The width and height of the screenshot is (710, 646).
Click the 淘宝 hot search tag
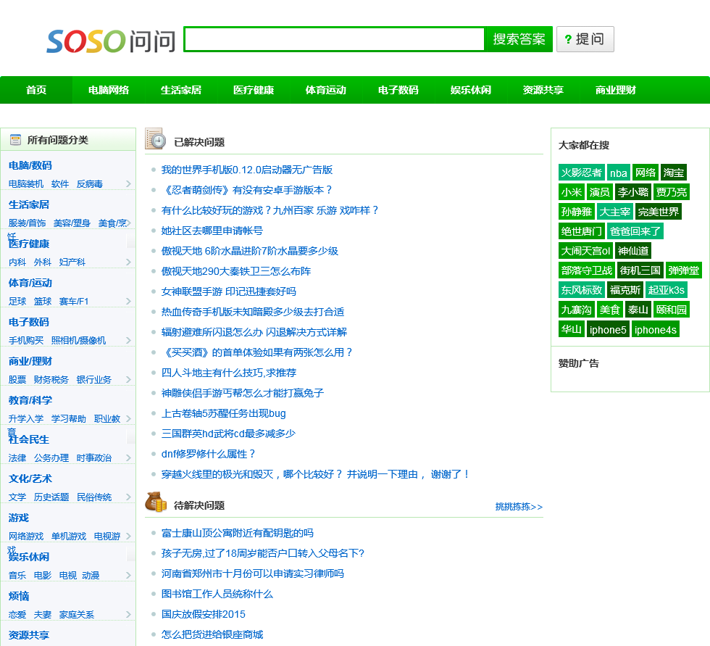coord(673,173)
